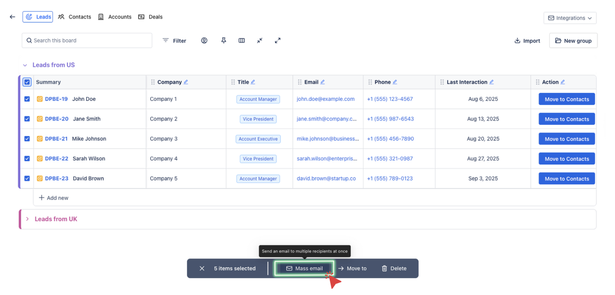Switch to the Contacts tab
Viewport: 615px width, 295px height.
pyautogui.click(x=75, y=17)
